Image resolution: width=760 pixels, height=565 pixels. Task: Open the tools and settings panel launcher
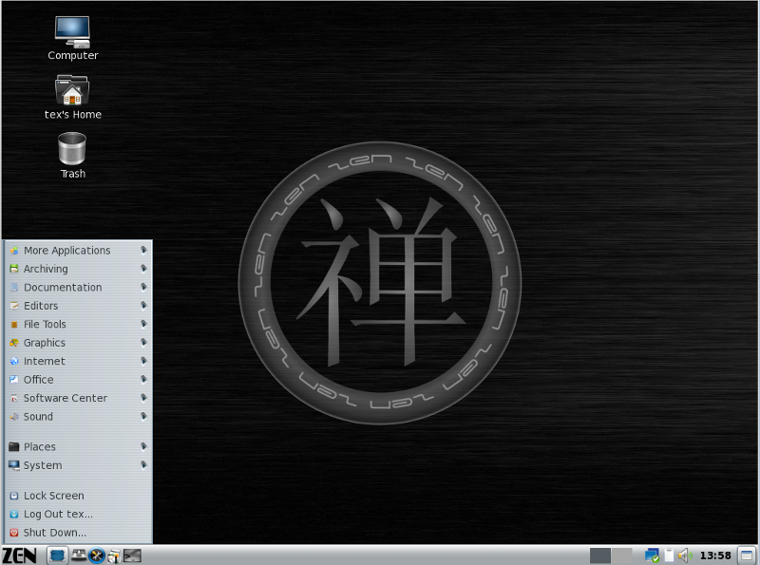pyautogui.click(x=97, y=556)
